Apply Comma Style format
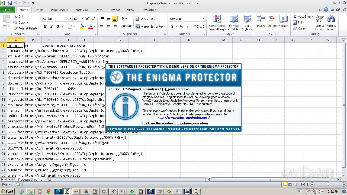The height and width of the screenshot is (195, 347). (188, 27)
